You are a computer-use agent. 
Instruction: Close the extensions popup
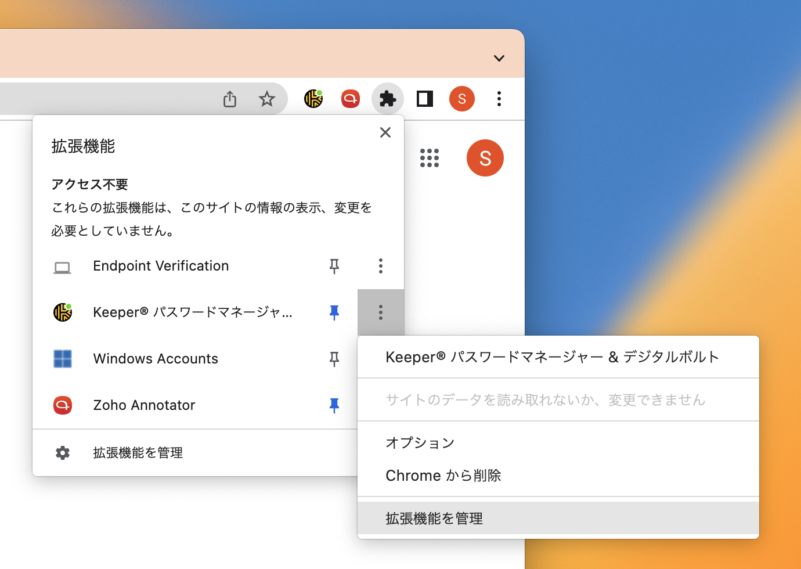[x=385, y=132]
